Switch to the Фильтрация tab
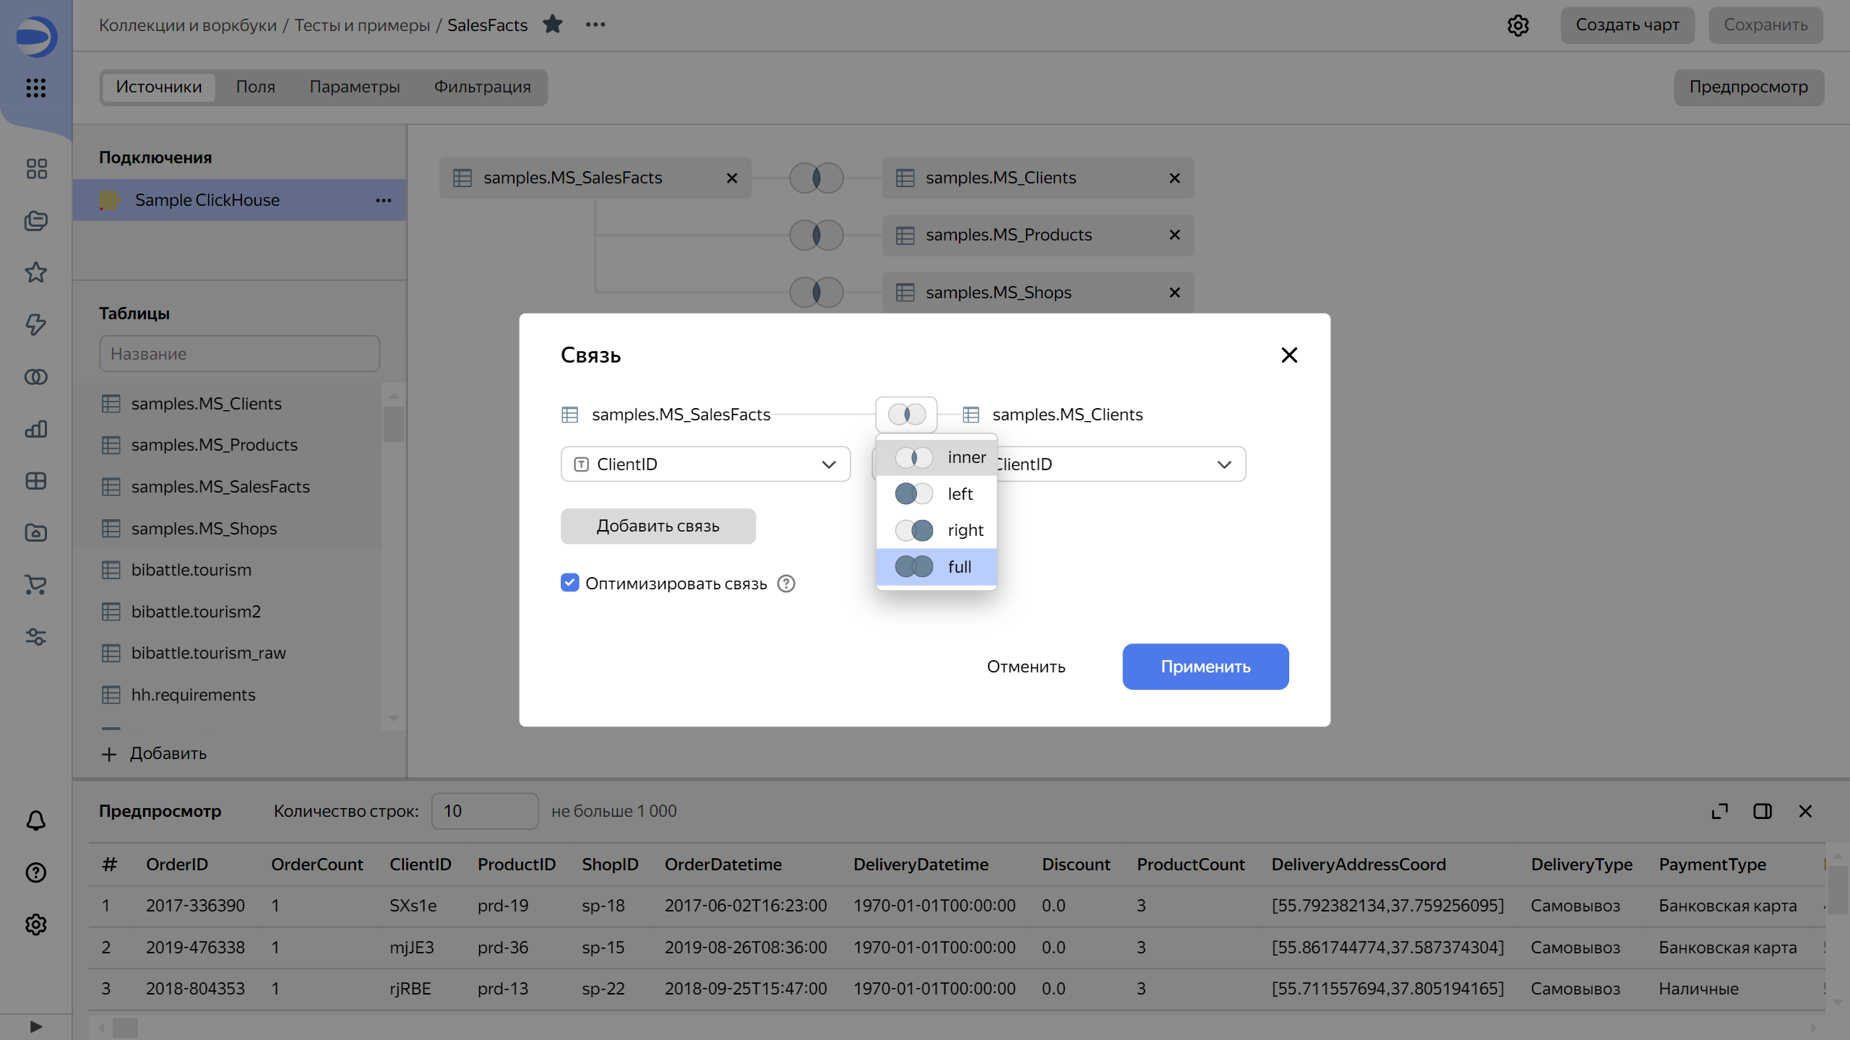Viewport: 1850px width, 1040px height. coord(481,87)
